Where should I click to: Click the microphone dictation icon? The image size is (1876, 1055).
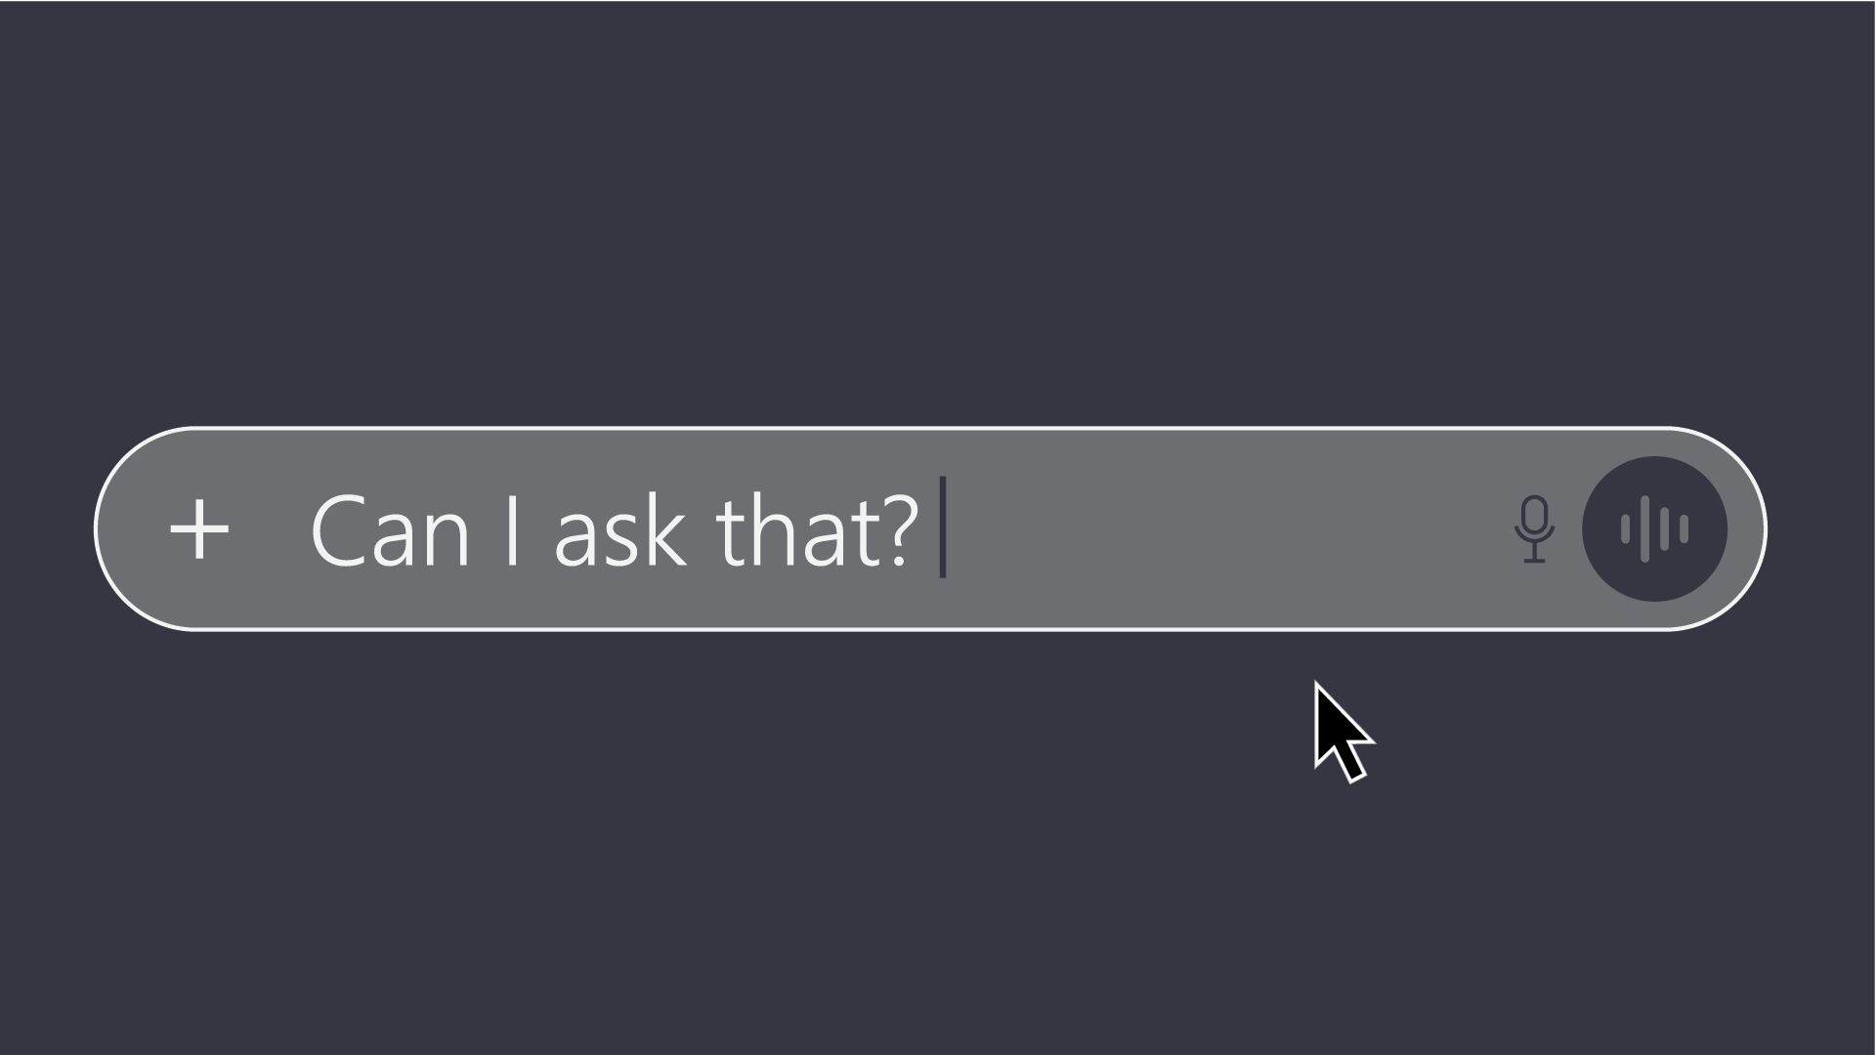coord(1534,528)
